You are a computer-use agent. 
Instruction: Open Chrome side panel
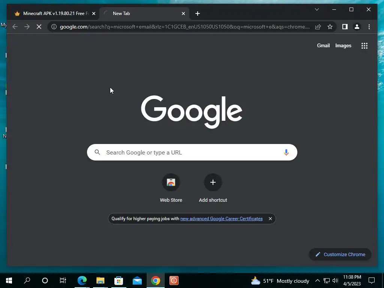click(345, 27)
